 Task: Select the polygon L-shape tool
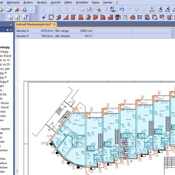tap(110, 17)
